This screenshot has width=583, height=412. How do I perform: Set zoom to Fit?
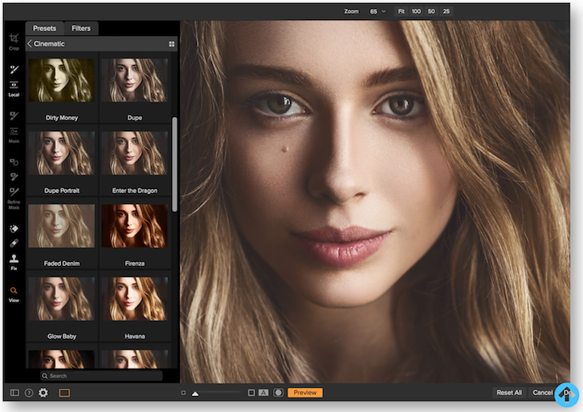coord(402,12)
